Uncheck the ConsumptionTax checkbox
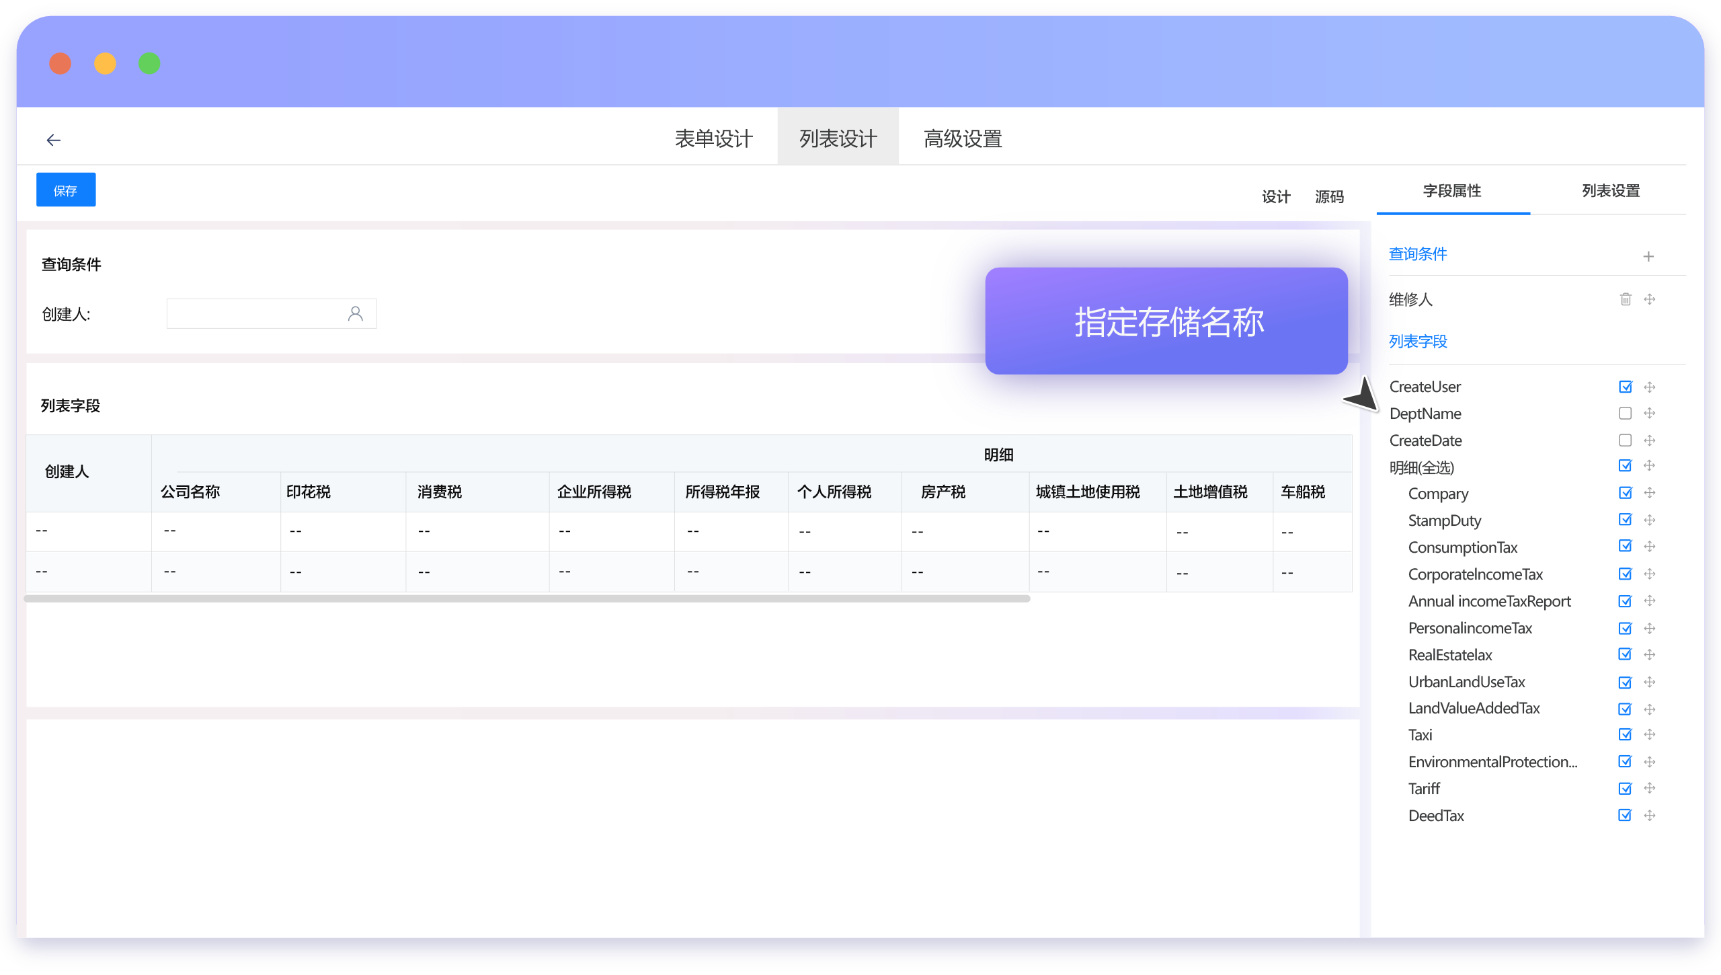The width and height of the screenshot is (1721, 975). (x=1625, y=546)
